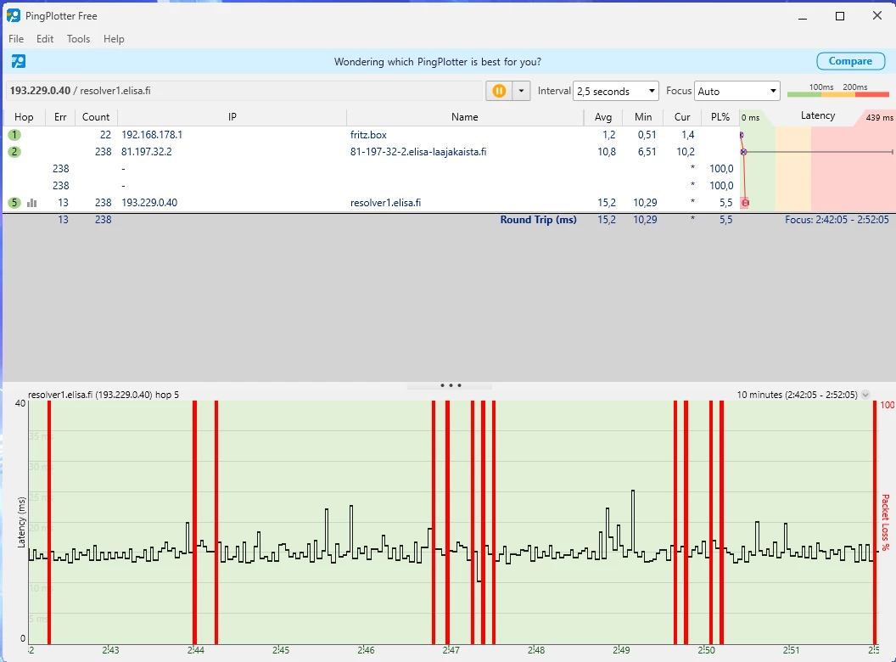Click the Focus: 2:42:05 - 2:52:05 label
The width and height of the screenshot is (896, 662).
click(x=837, y=220)
